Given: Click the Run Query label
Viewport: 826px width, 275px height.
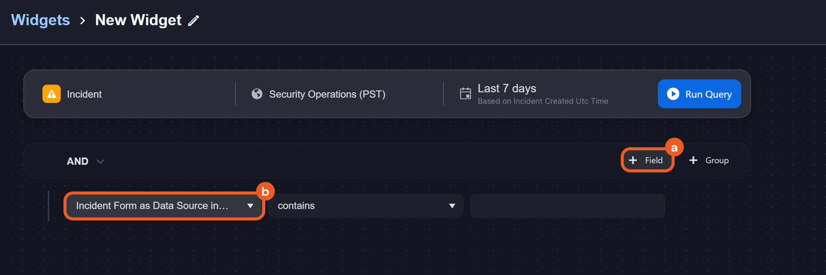Looking at the screenshot, I should click(x=708, y=94).
